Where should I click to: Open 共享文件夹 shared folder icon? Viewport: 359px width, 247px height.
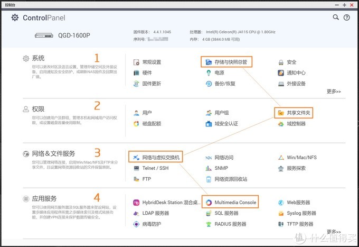click(x=281, y=113)
